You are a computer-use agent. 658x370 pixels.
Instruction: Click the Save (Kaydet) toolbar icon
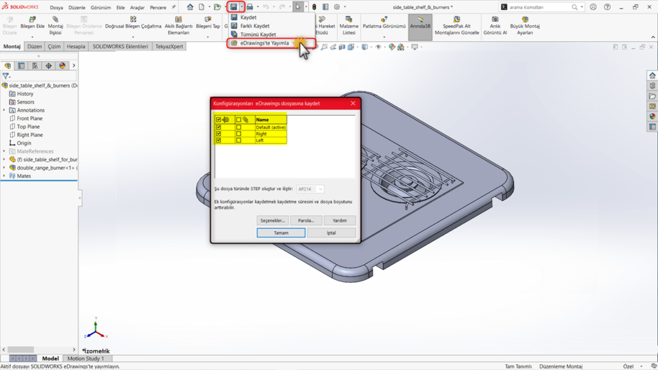pyautogui.click(x=234, y=7)
